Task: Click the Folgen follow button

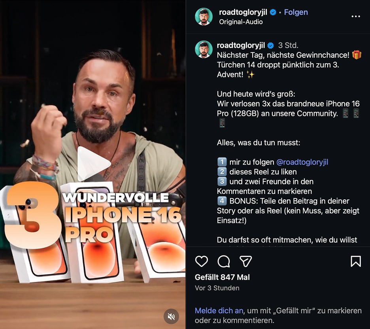Action: click(x=296, y=12)
